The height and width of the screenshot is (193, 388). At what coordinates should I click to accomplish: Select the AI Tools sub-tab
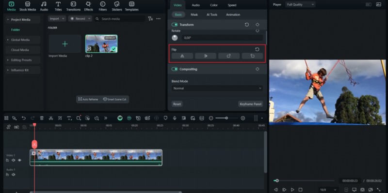tap(212, 15)
